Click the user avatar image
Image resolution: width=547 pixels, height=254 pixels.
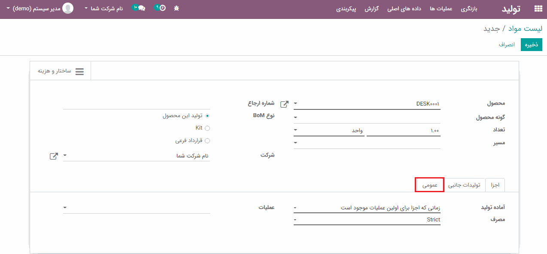(x=68, y=8)
